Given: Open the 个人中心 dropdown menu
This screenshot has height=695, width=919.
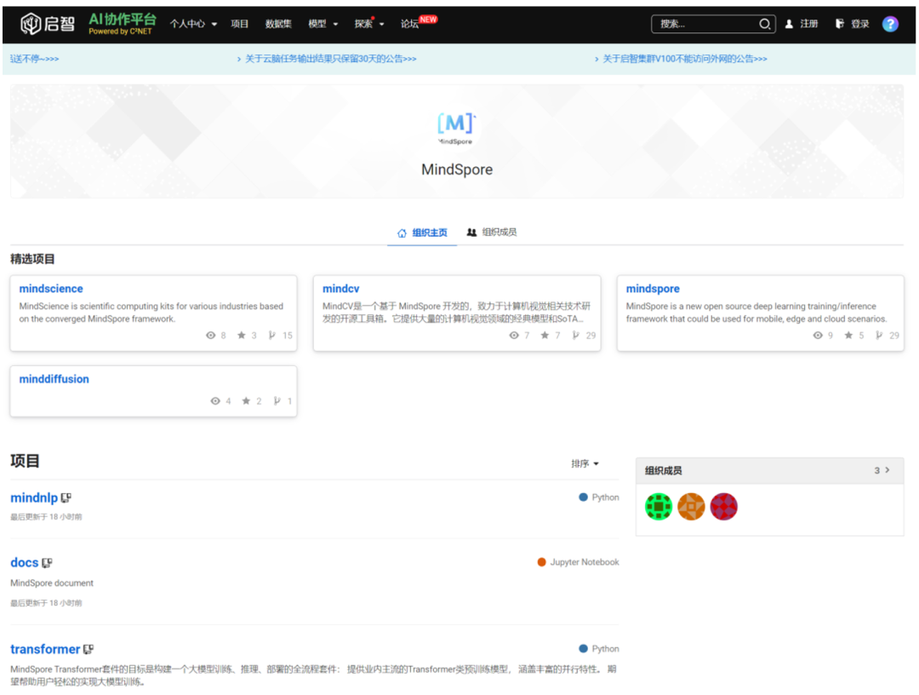Looking at the screenshot, I should 193,24.
